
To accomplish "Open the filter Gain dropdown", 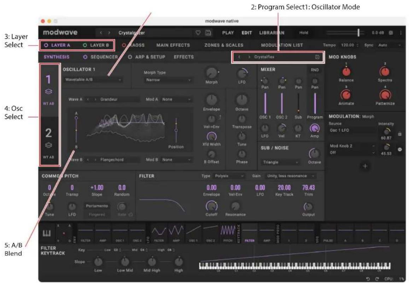I will [x=290, y=176].
